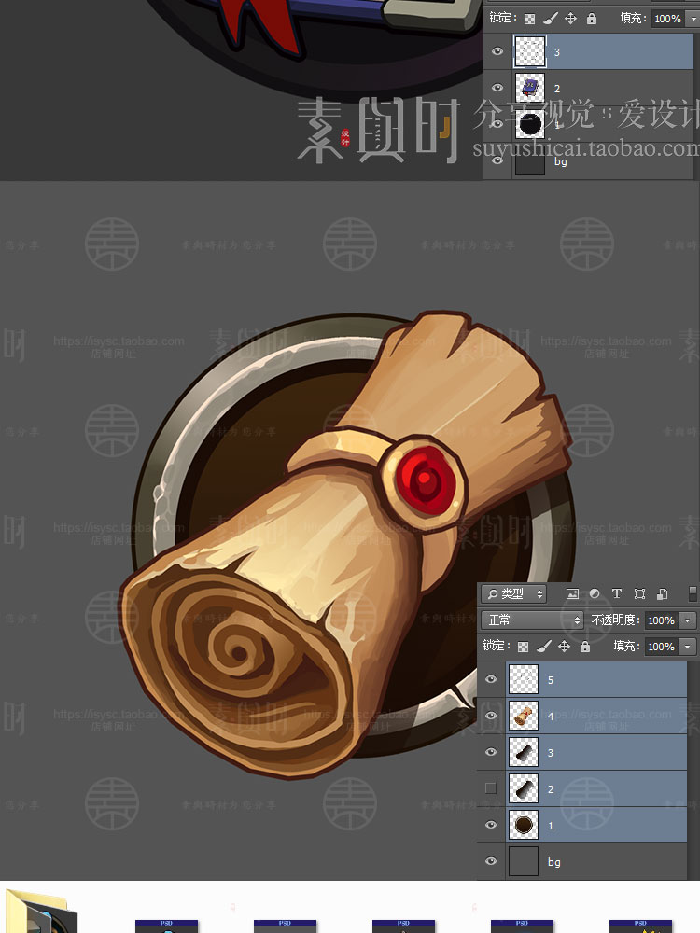Hide layer 4 in lower panel
The image size is (700, 933).
point(491,716)
